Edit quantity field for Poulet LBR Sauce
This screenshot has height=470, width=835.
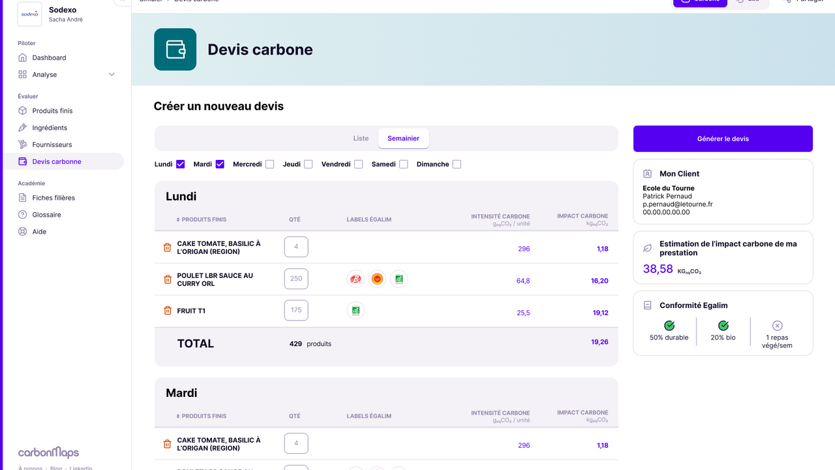pyautogui.click(x=296, y=279)
